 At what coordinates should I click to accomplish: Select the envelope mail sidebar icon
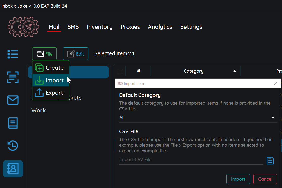pos(13,100)
